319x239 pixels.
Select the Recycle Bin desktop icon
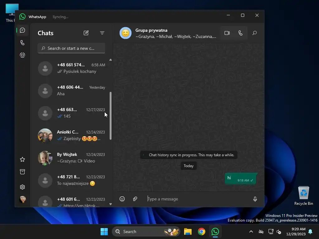pyautogui.click(x=303, y=196)
